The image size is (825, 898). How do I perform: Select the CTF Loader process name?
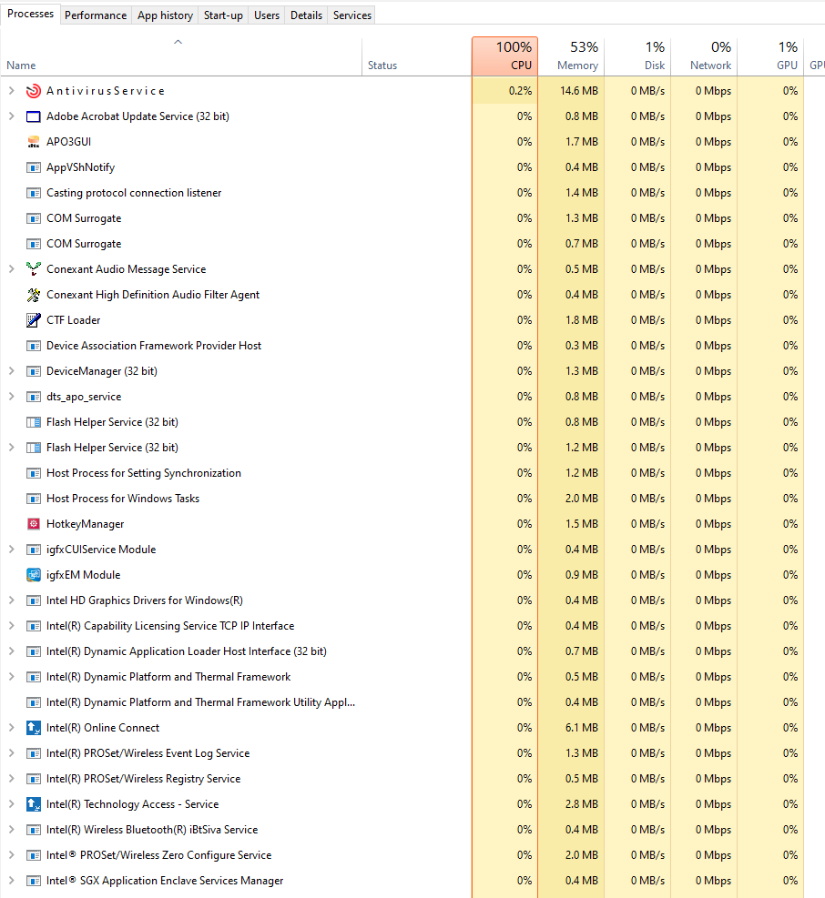tap(74, 320)
